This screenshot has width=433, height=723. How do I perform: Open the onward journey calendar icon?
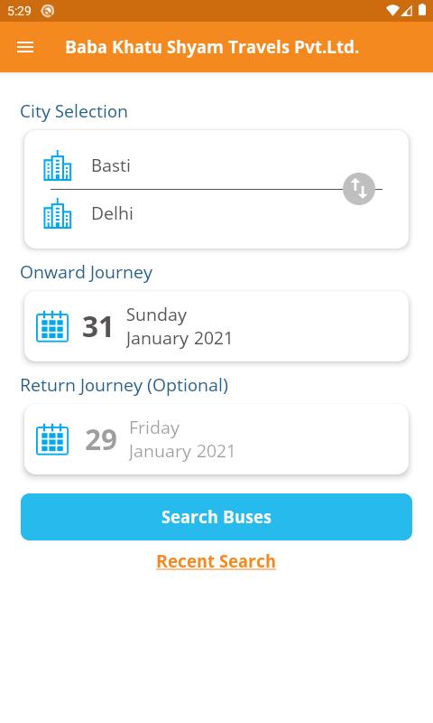pyautogui.click(x=52, y=326)
